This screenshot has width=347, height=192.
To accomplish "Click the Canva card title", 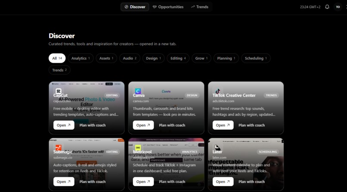I will (139, 95).
